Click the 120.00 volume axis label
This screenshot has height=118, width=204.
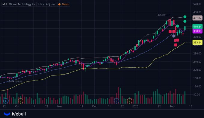pos(197,86)
